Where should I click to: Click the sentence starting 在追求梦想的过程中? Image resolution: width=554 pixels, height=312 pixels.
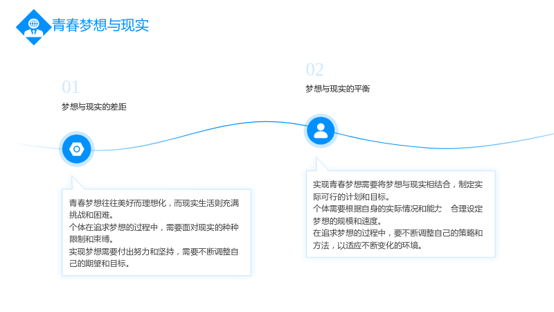coord(397,239)
